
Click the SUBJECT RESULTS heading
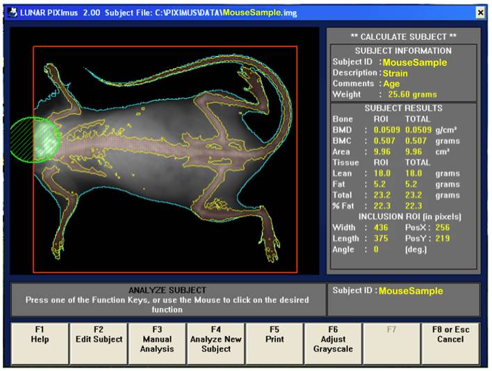pyautogui.click(x=403, y=108)
